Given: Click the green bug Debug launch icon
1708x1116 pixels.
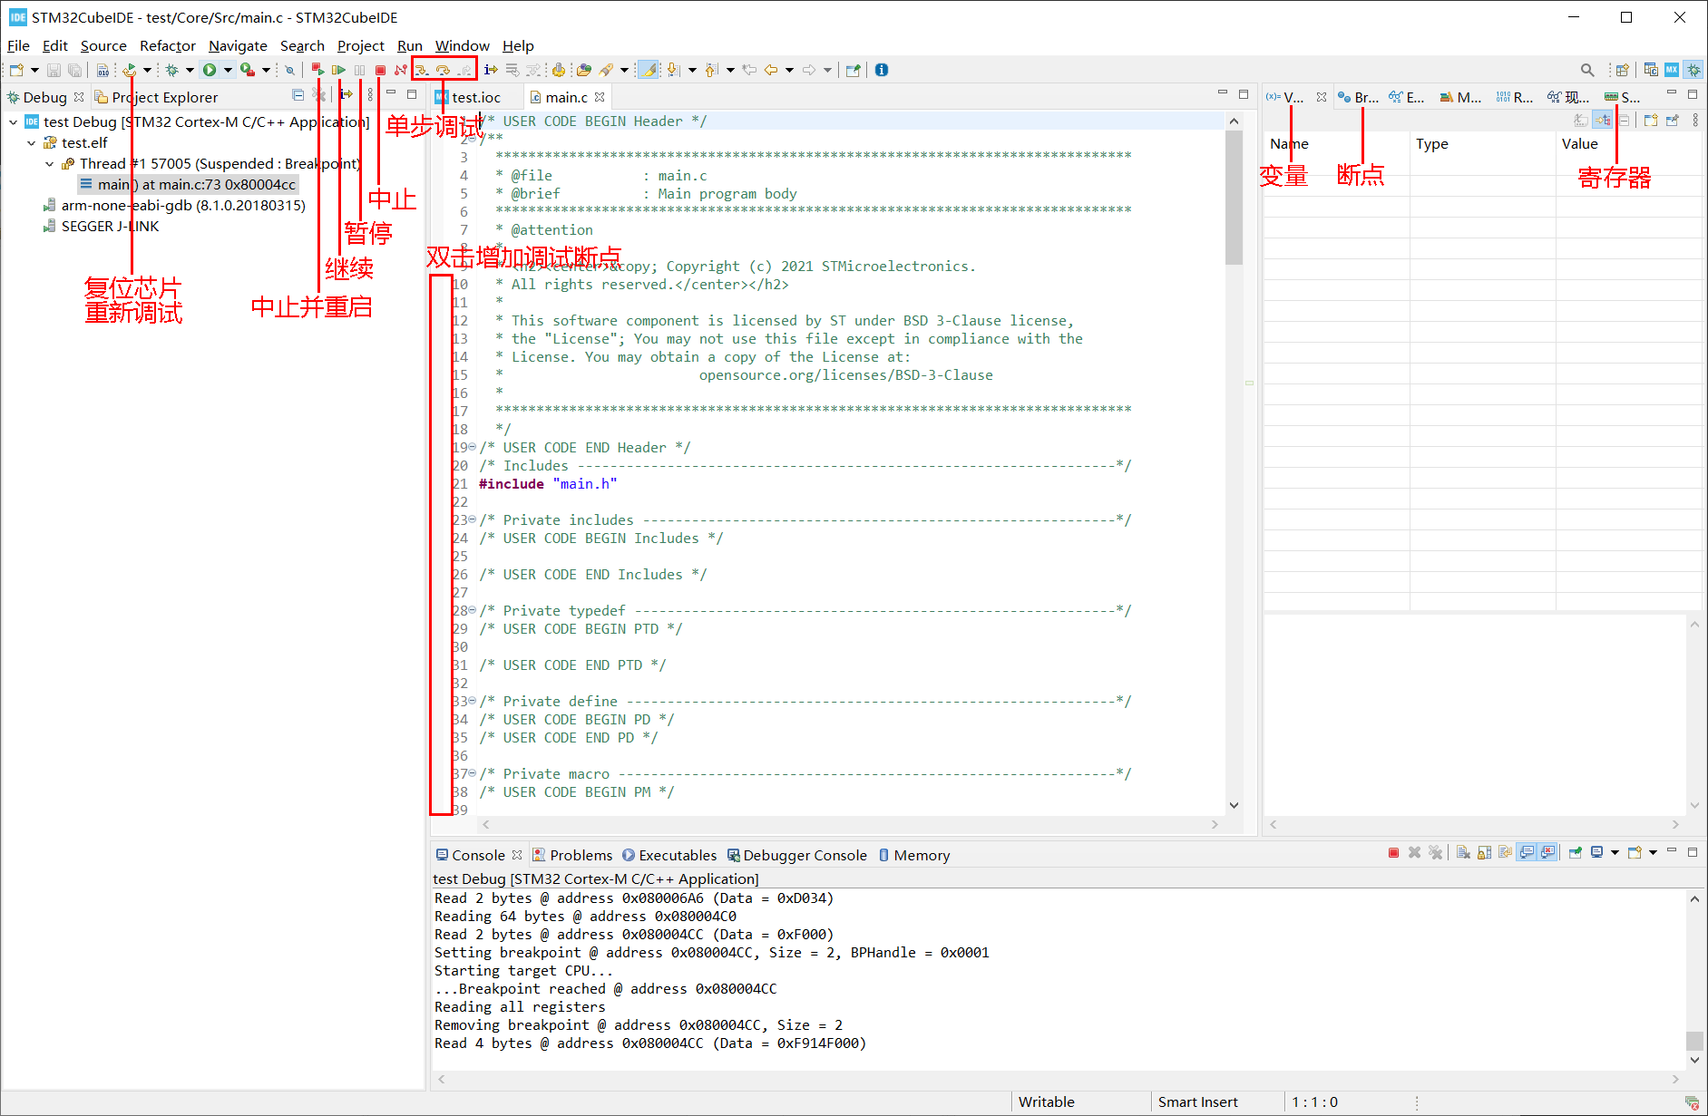Looking at the screenshot, I should [171, 70].
